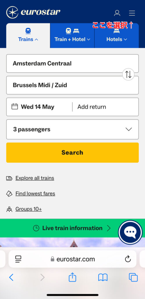This screenshot has width=145, height=299.
Task: Open the Explore all trains link
Action: coord(35,178)
